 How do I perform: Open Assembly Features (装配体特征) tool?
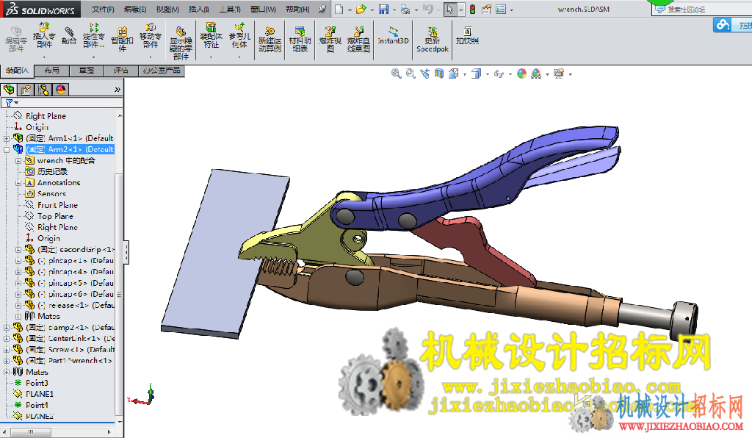coord(211,37)
